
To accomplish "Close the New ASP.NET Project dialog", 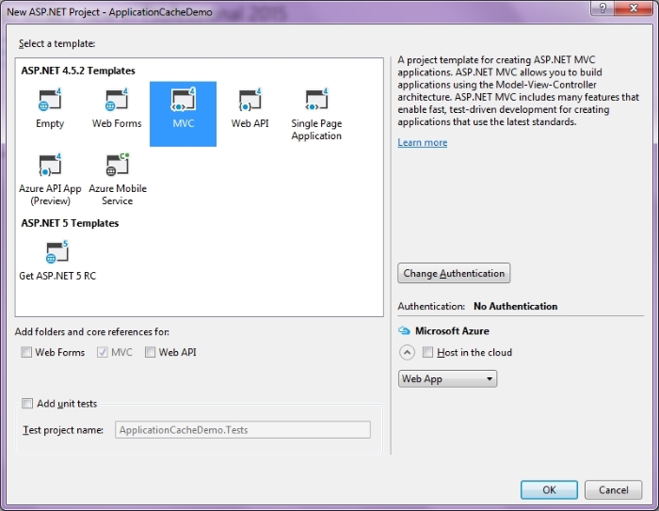I will tap(634, 8).
